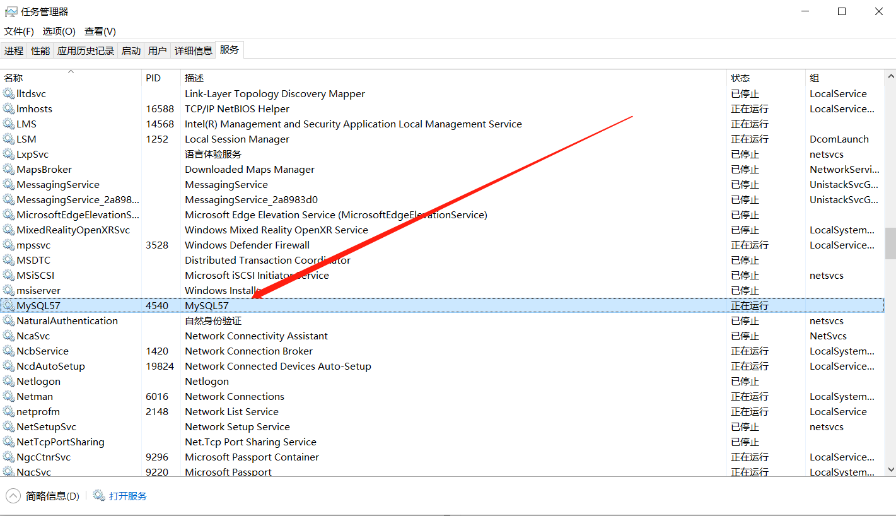Click the gear icon beside netprofm
Image resolution: width=896 pixels, height=516 pixels.
(x=8, y=411)
